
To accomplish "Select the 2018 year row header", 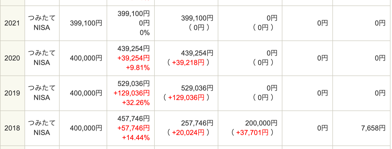I will (x=12, y=128).
